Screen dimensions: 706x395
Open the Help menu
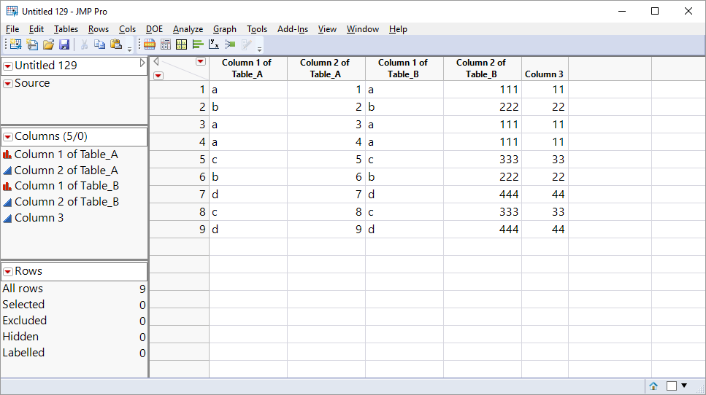click(398, 29)
